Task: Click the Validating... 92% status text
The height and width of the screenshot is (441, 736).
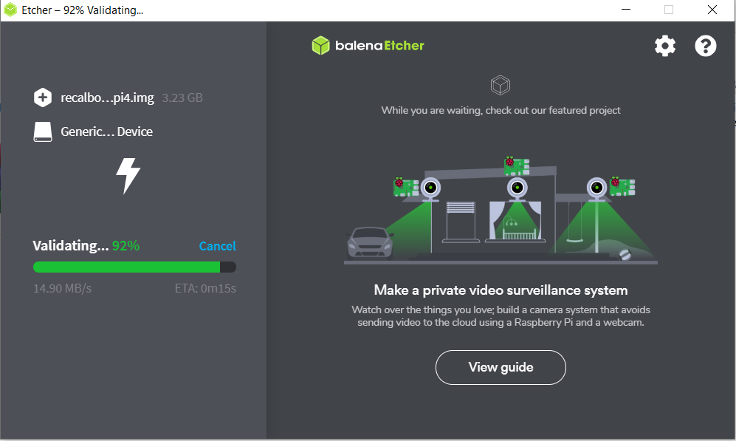Action: pyautogui.click(x=86, y=246)
